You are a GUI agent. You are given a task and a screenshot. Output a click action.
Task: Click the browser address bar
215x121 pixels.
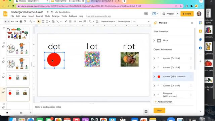96,6
